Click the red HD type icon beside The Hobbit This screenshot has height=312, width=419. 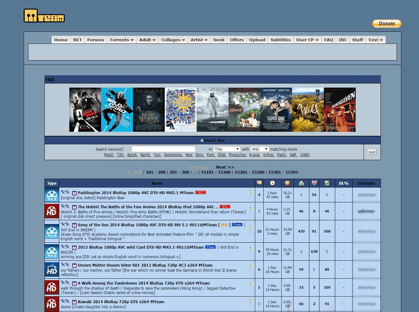coord(52,211)
